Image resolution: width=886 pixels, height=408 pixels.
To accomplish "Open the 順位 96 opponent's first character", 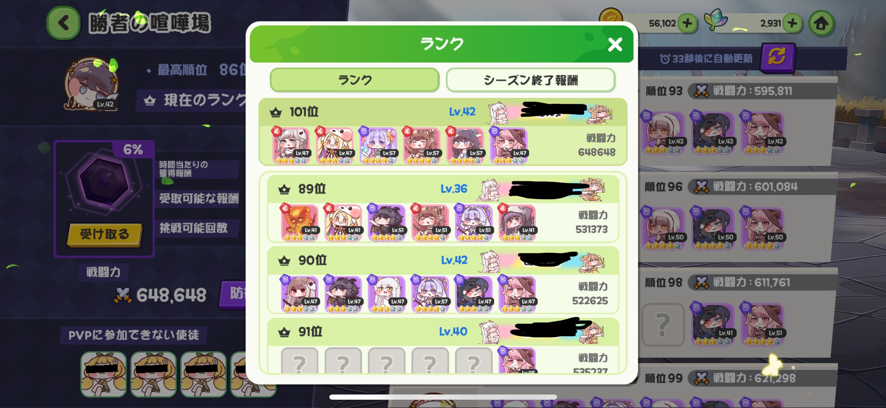I will point(663,229).
